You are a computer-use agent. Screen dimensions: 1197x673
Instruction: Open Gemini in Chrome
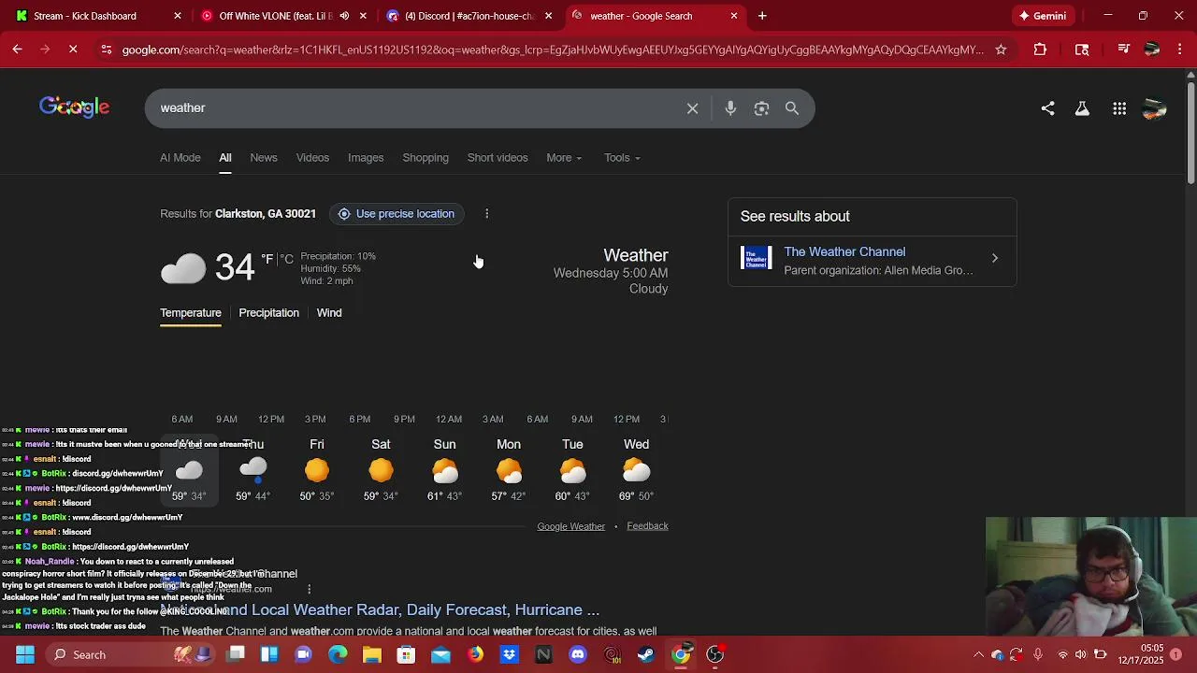point(1043,16)
